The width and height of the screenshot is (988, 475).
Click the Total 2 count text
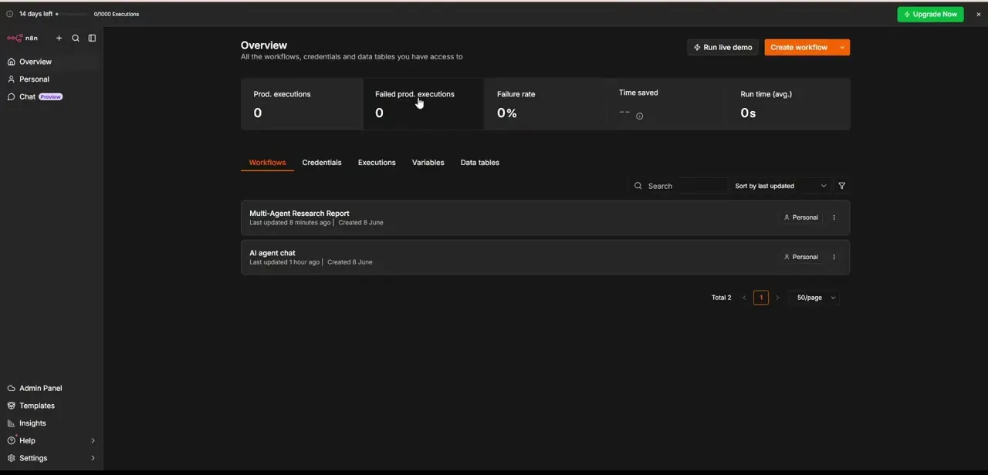721,298
